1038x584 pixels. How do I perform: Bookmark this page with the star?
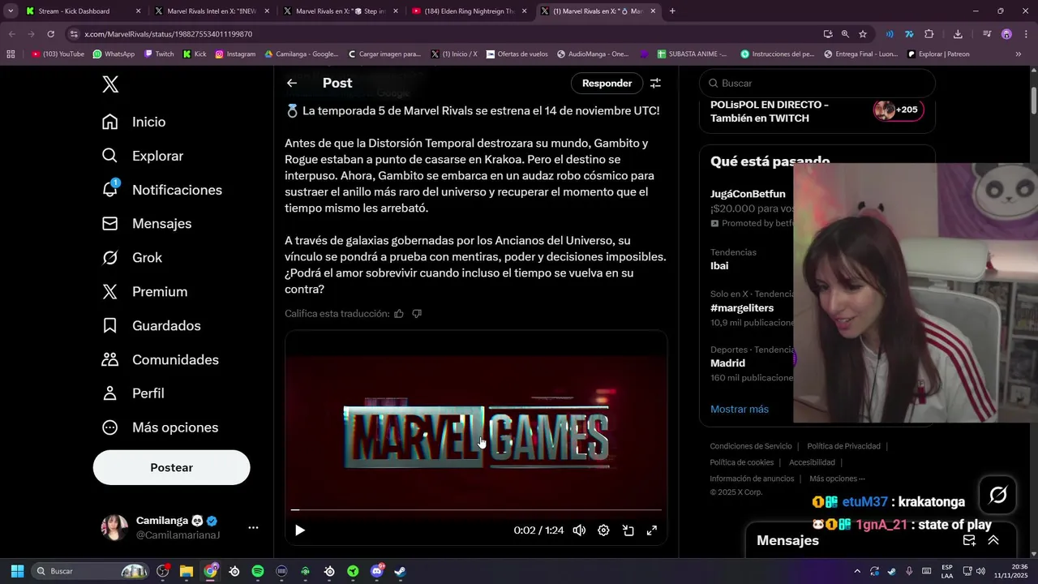click(x=863, y=34)
